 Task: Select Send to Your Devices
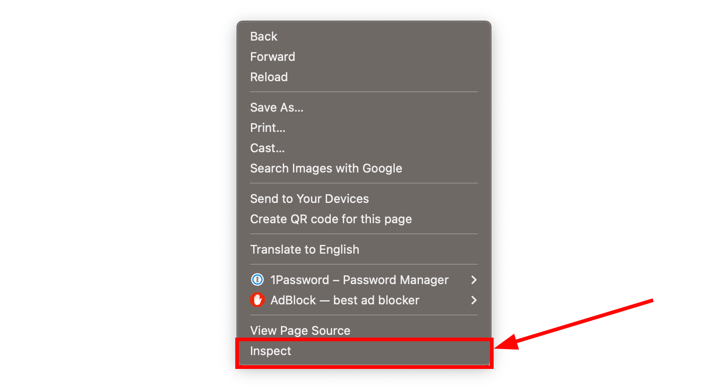tap(310, 199)
